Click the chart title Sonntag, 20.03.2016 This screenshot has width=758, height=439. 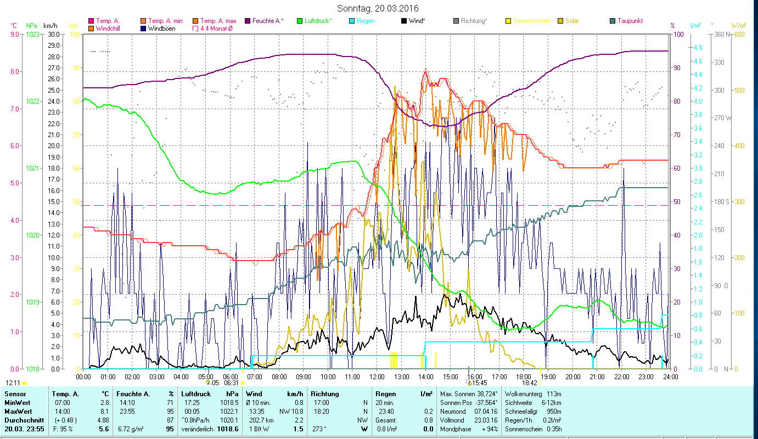pyautogui.click(x=379, y=8)
